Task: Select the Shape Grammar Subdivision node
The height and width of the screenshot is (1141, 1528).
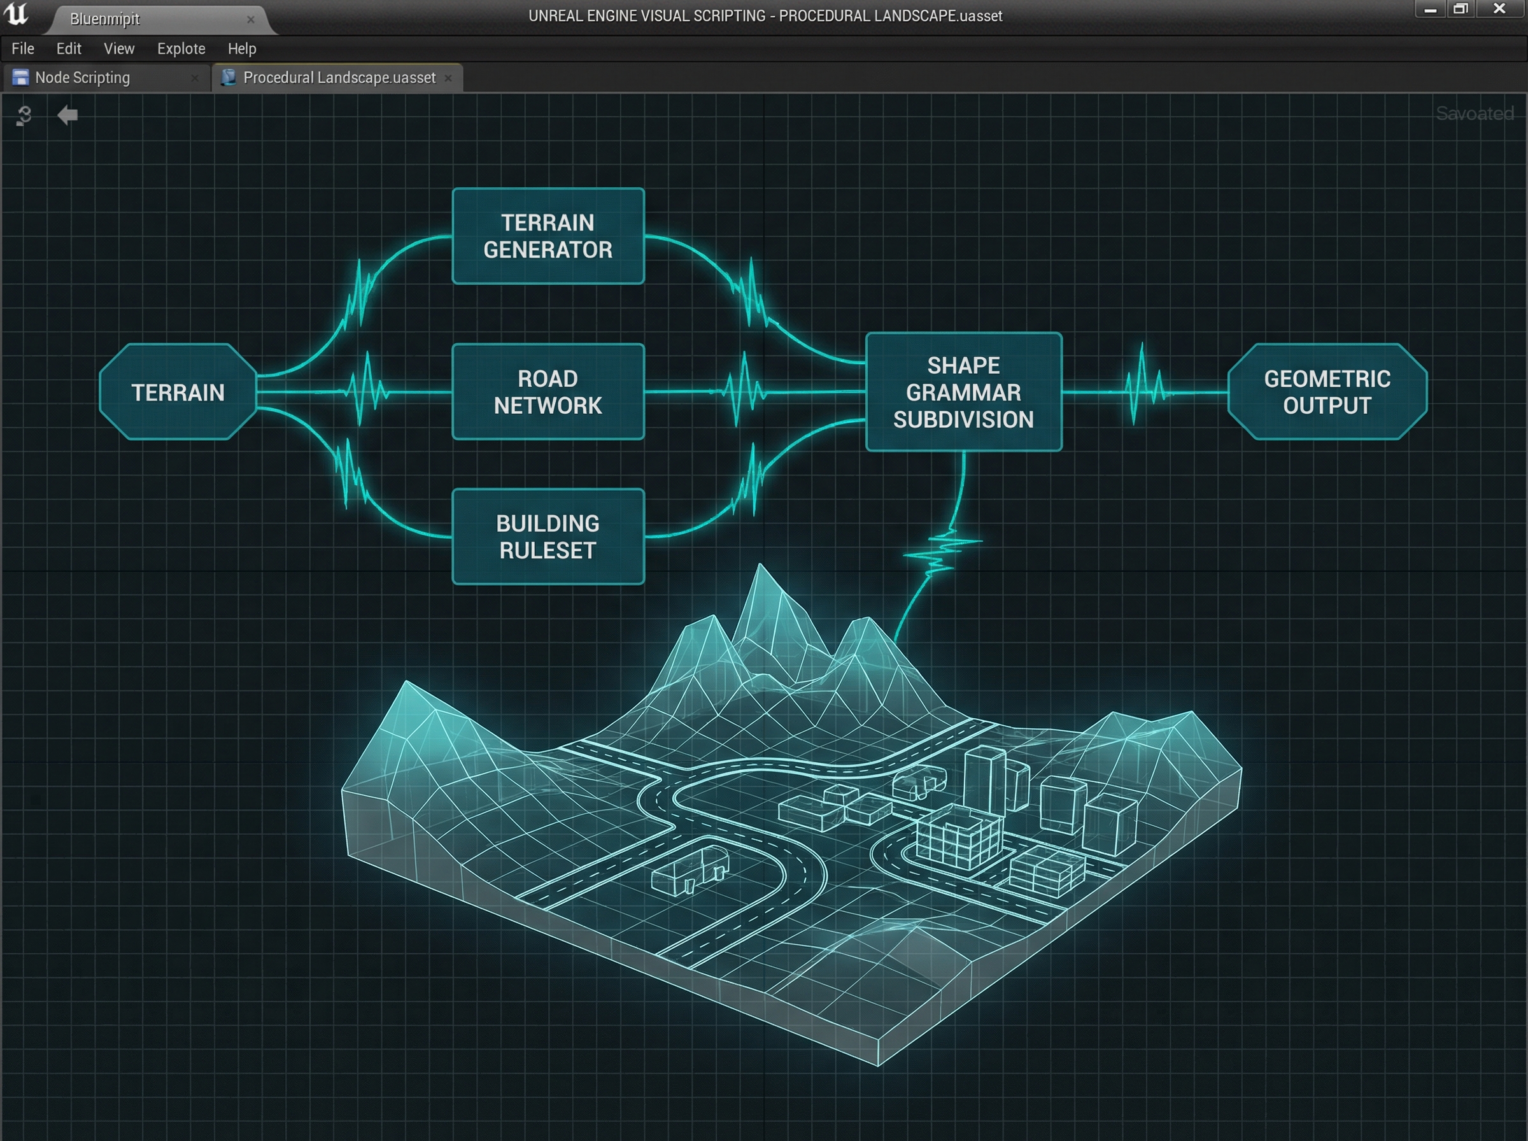Action: (x=963, y=392)
